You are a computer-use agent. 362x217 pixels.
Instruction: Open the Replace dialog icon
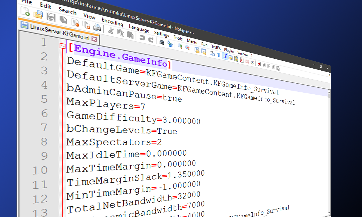(x=170, y=44)
